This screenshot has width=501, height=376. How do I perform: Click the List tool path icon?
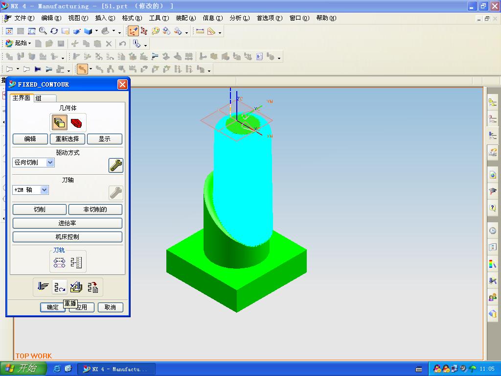tap(93, 286)
